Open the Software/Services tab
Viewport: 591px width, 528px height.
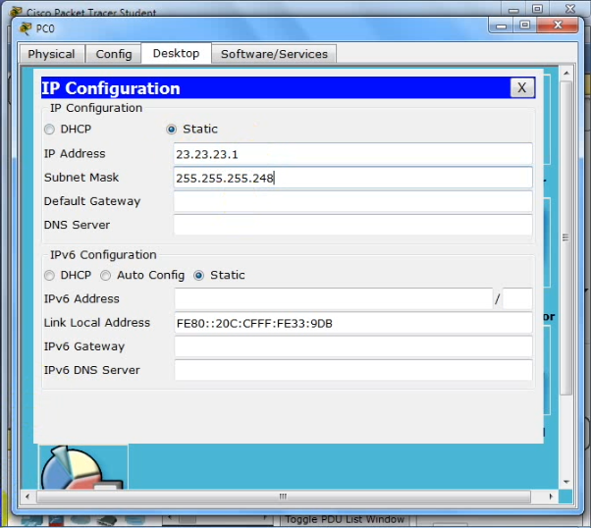click(x=274, y=54)
